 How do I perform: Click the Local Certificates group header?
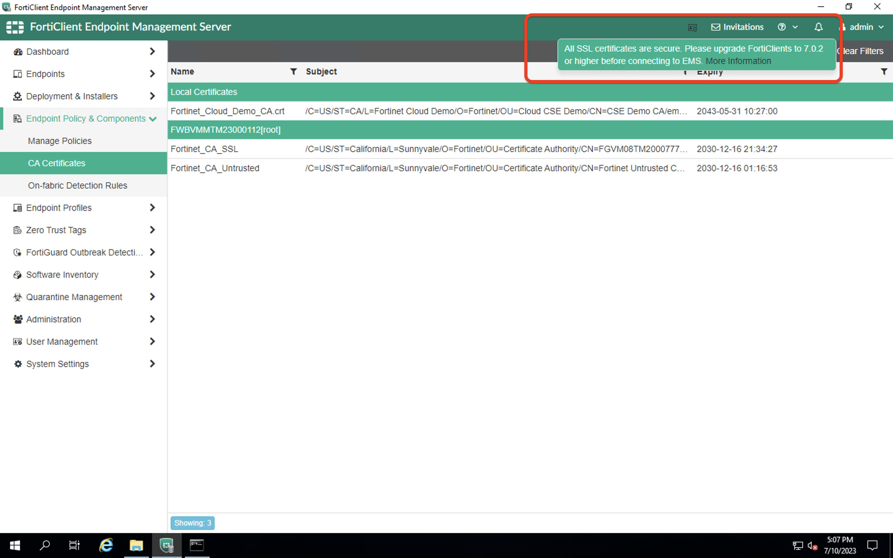coord(530,92)
